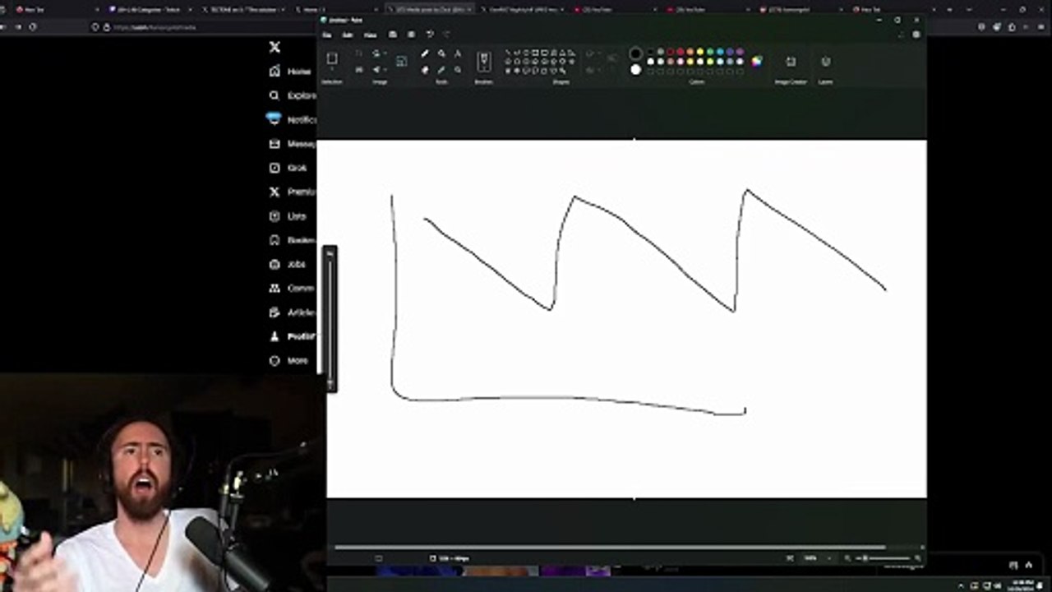Open Paint settings gear icon
The image size is (1052, 592).
click(916, 35)
